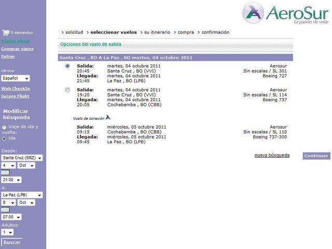Click the 'Entrar' login link
This screenshot has height=249, width=332.
pyautogui.click(x=8, y=57)
